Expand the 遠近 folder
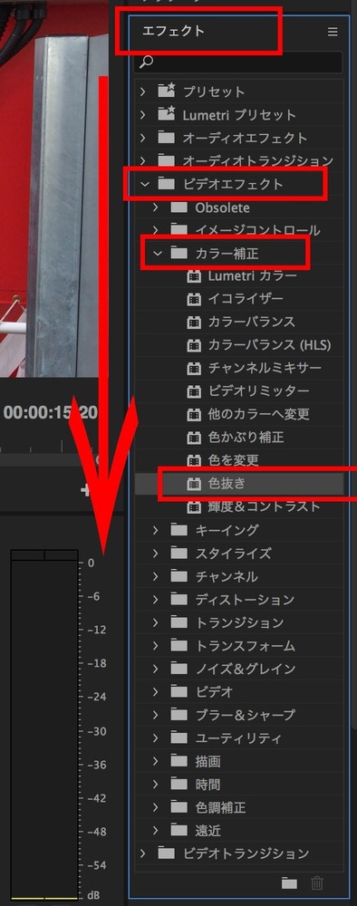The height and width of the screenshot is (906, 357). [x=156, y=830]
